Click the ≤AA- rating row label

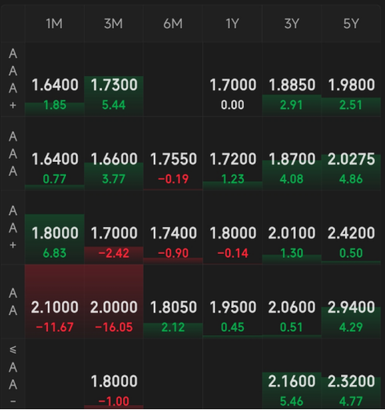pos(13,375)
